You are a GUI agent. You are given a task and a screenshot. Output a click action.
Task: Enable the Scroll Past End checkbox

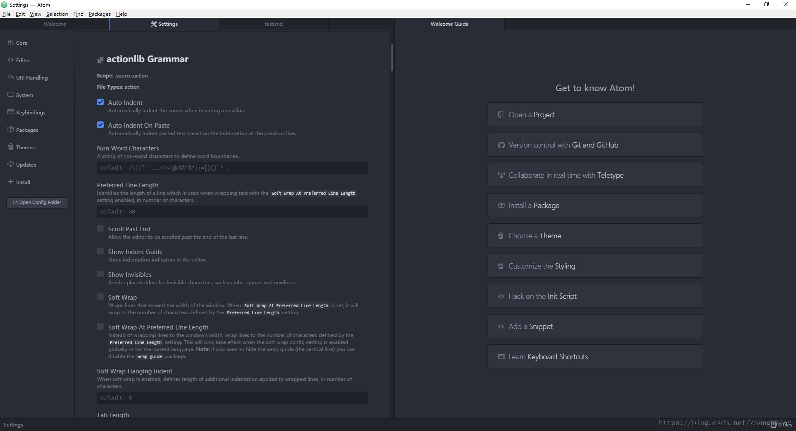[x=100, y=228]
